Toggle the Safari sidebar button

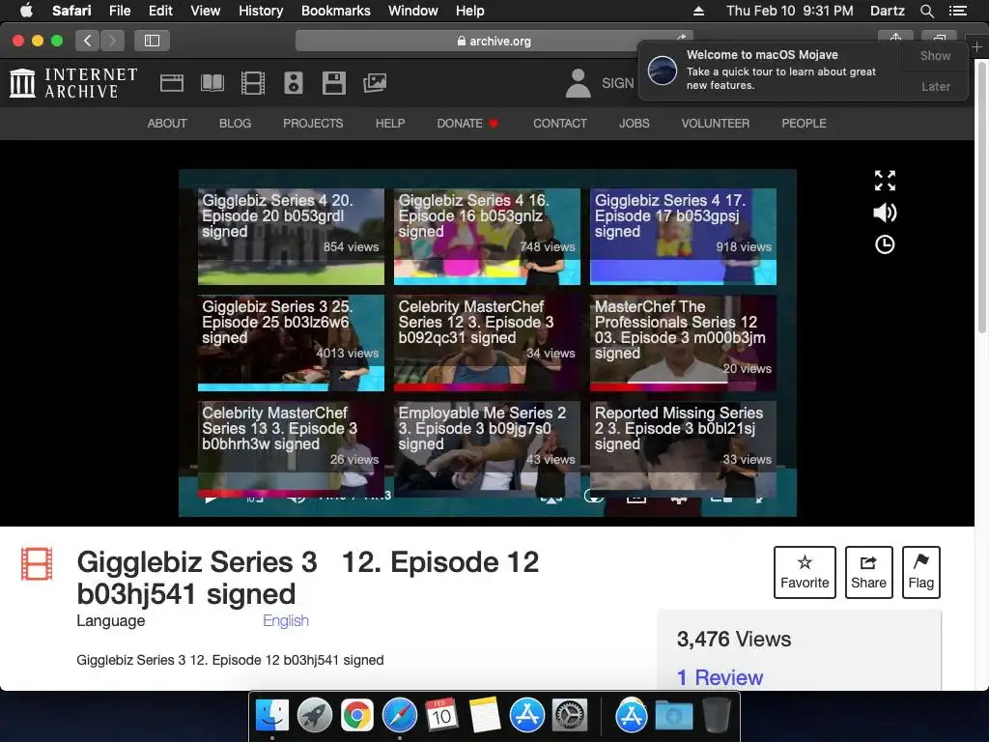[152, 41]
